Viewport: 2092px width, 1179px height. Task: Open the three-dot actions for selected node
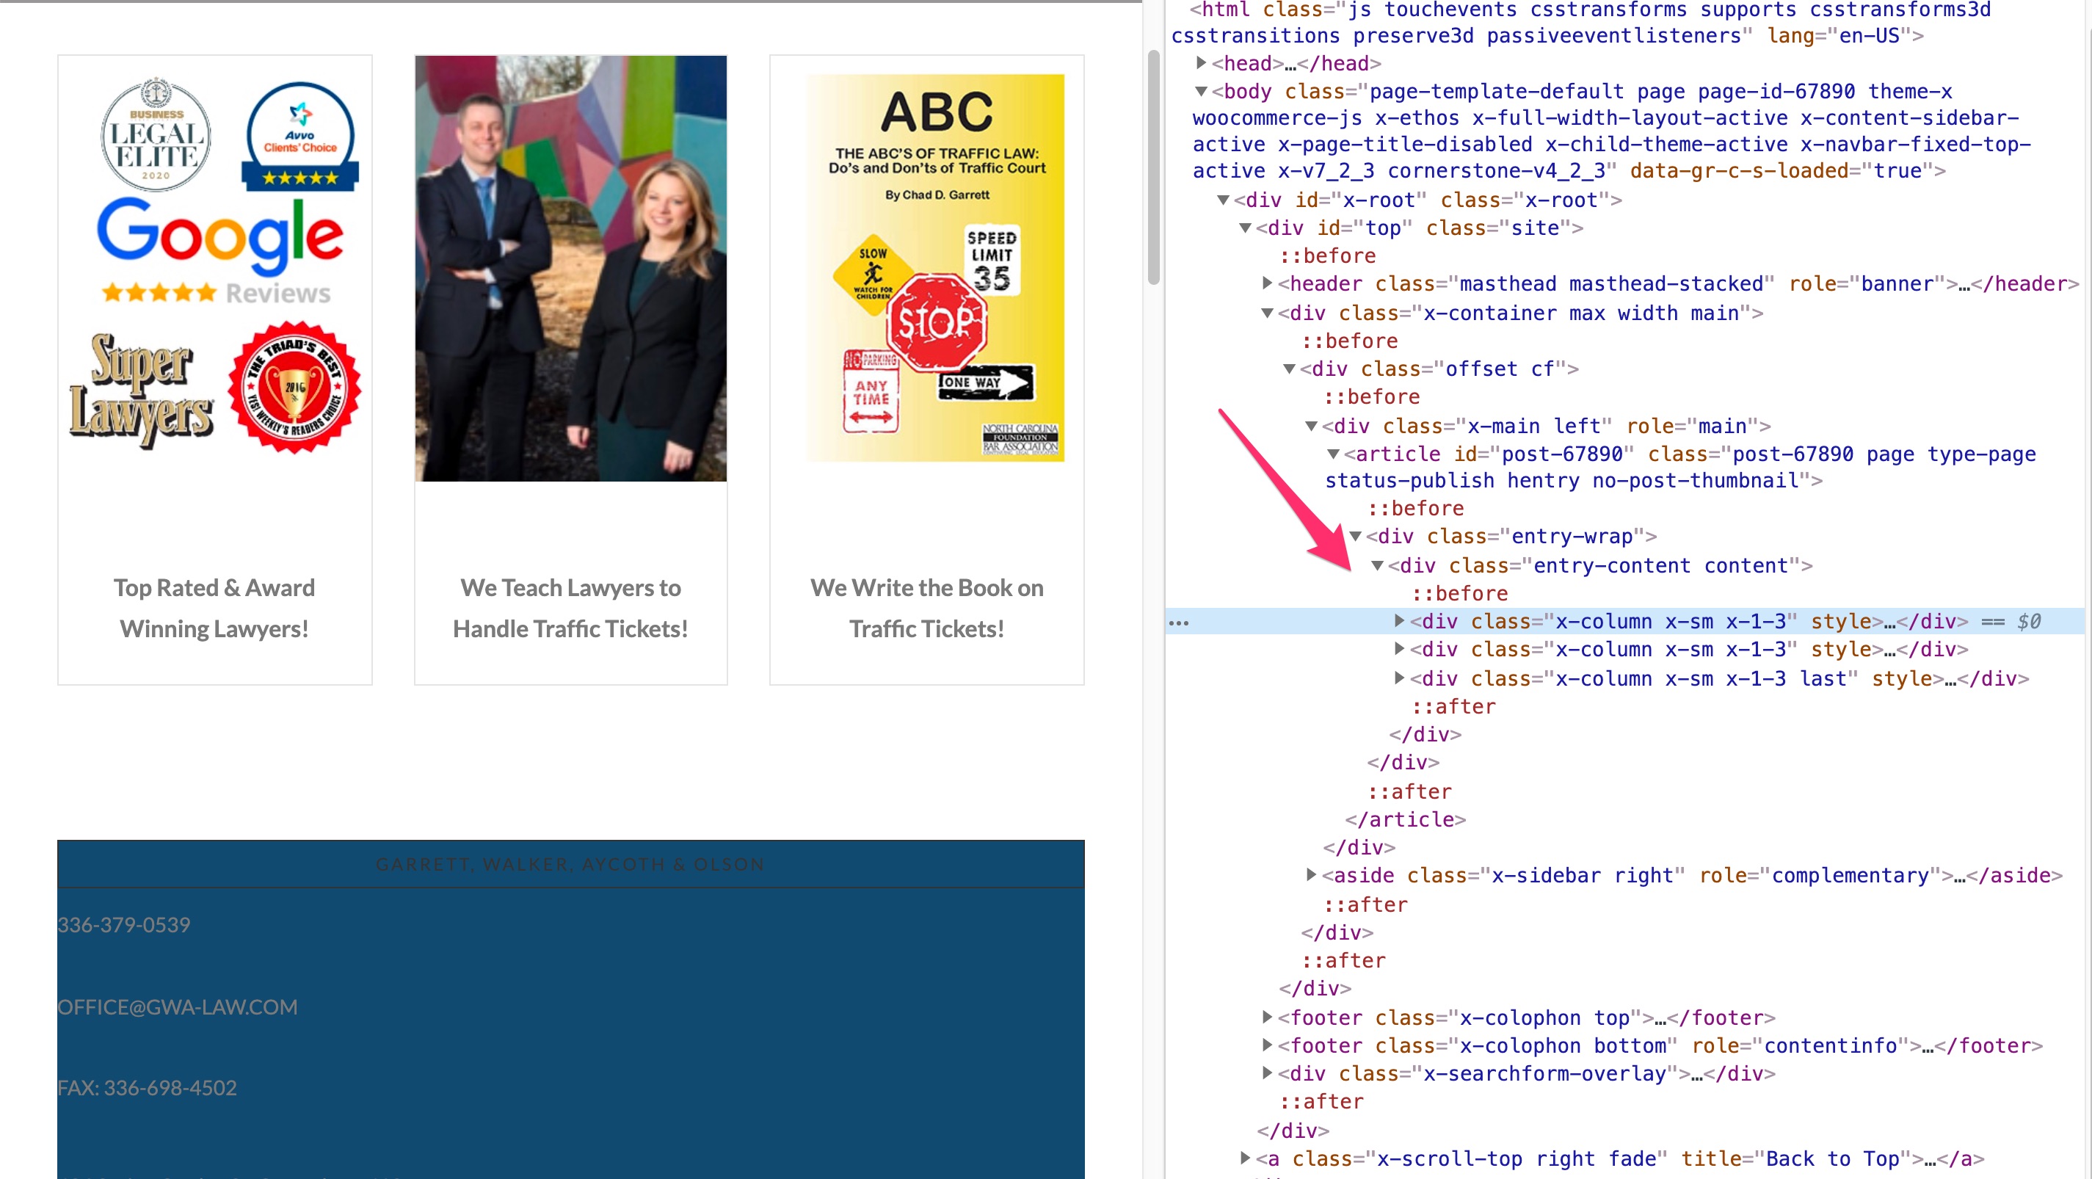point(1178,623)
